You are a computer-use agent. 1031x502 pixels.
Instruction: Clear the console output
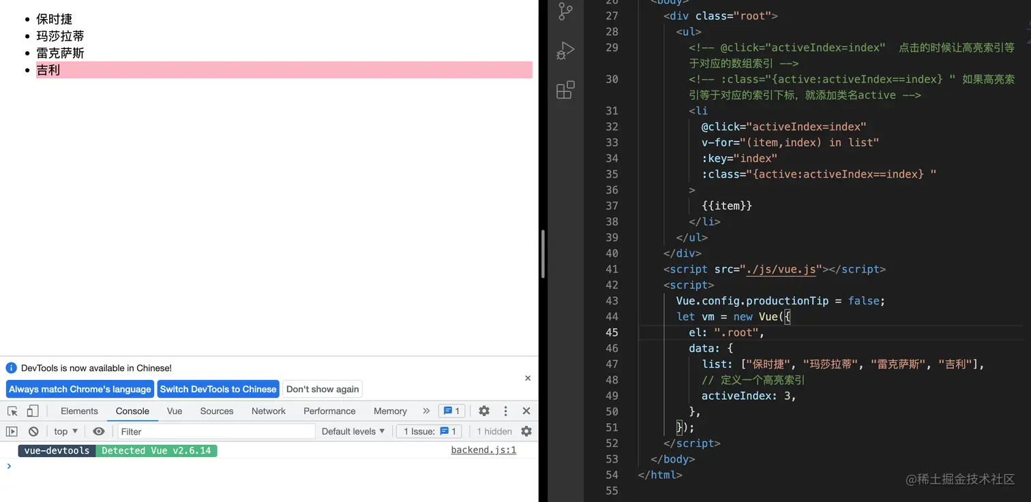coord(33,431)
